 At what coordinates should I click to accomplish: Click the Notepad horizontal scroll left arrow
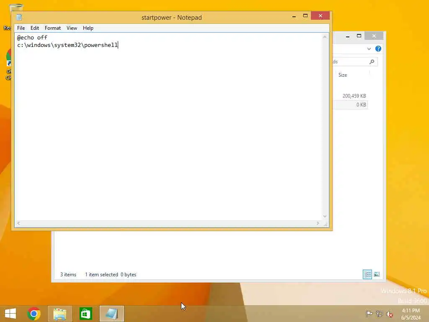[x=18, y=223]
